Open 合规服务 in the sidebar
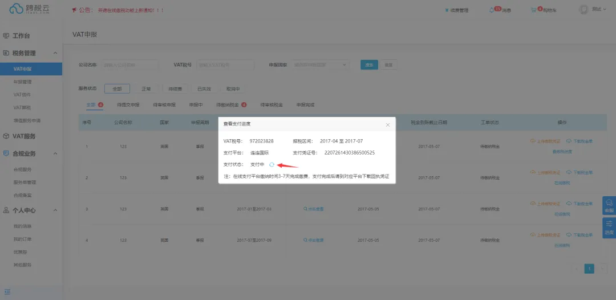 (22, 169)
